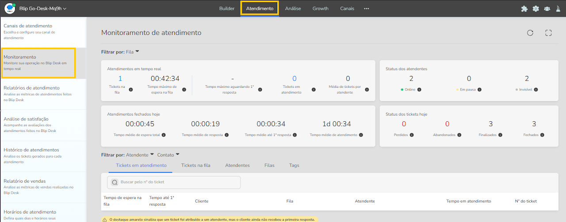Click the Blip bot avatar logo
This screenshot has height=222, width=566.
[x=10, y=8]
